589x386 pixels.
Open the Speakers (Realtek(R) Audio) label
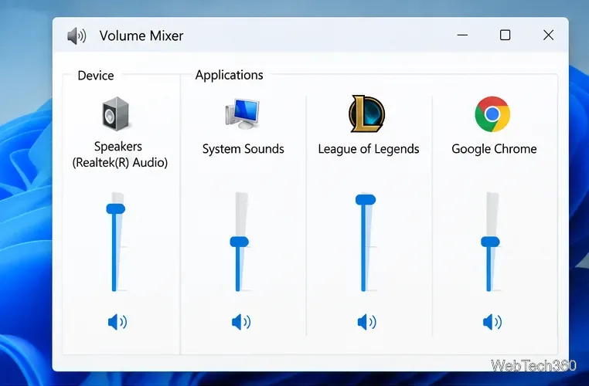(x=120, y=154)
